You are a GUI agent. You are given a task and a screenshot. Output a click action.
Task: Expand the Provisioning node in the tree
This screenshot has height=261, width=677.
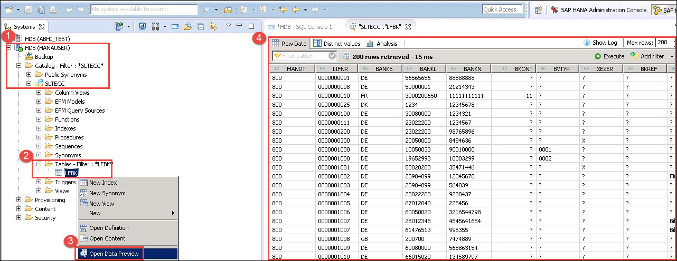[x=20, y=200]
